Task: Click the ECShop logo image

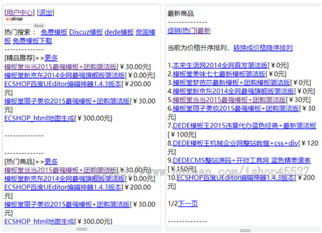Action: [15, 19]
